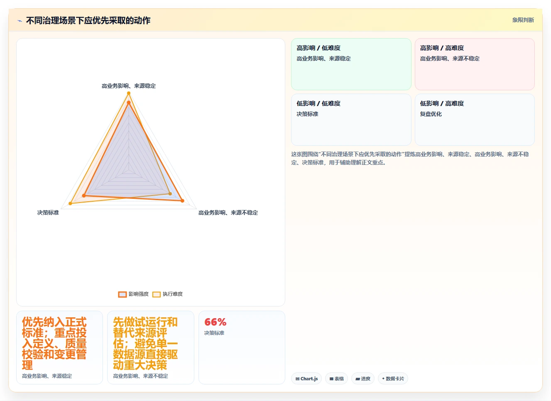Open the 数据卡片 chip

[x=393, y=379]
